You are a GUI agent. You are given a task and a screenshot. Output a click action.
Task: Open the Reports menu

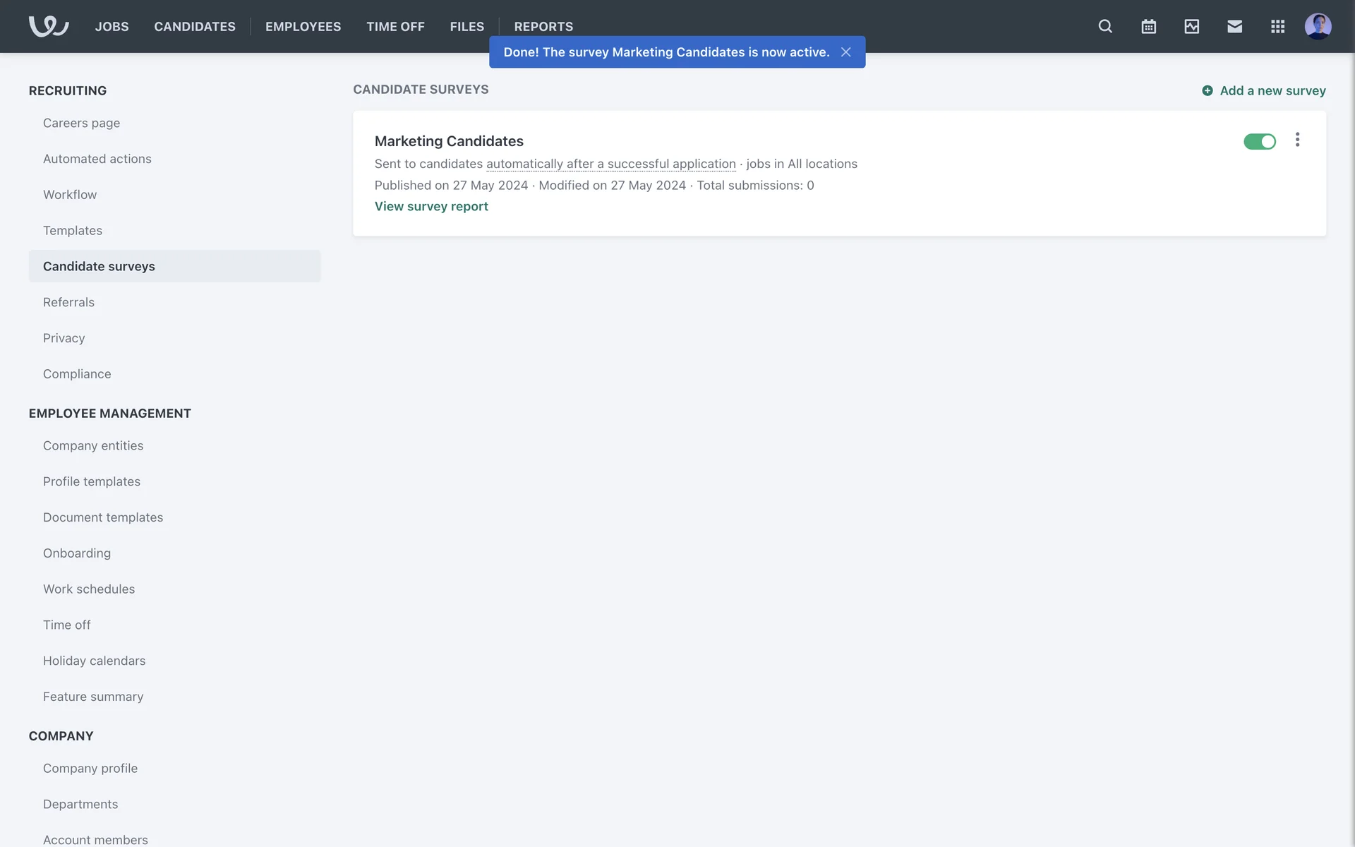(x=543, y=26)
